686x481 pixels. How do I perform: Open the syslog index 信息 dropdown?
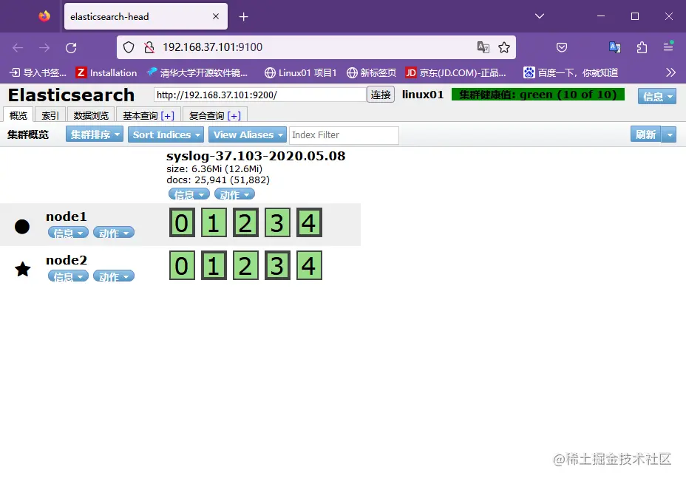click(189, 194)
